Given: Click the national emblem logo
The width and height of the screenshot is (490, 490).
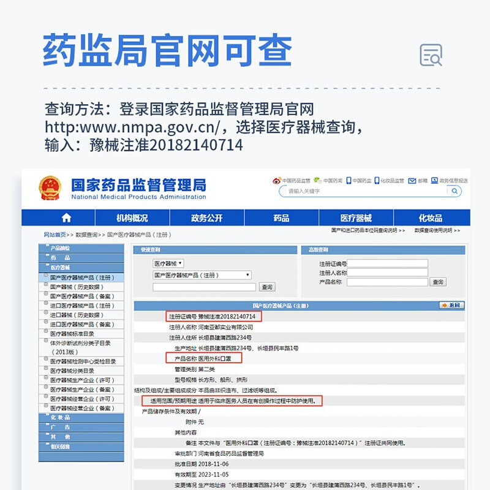Looking at the screenshot, I should click(x=50, y=188).
